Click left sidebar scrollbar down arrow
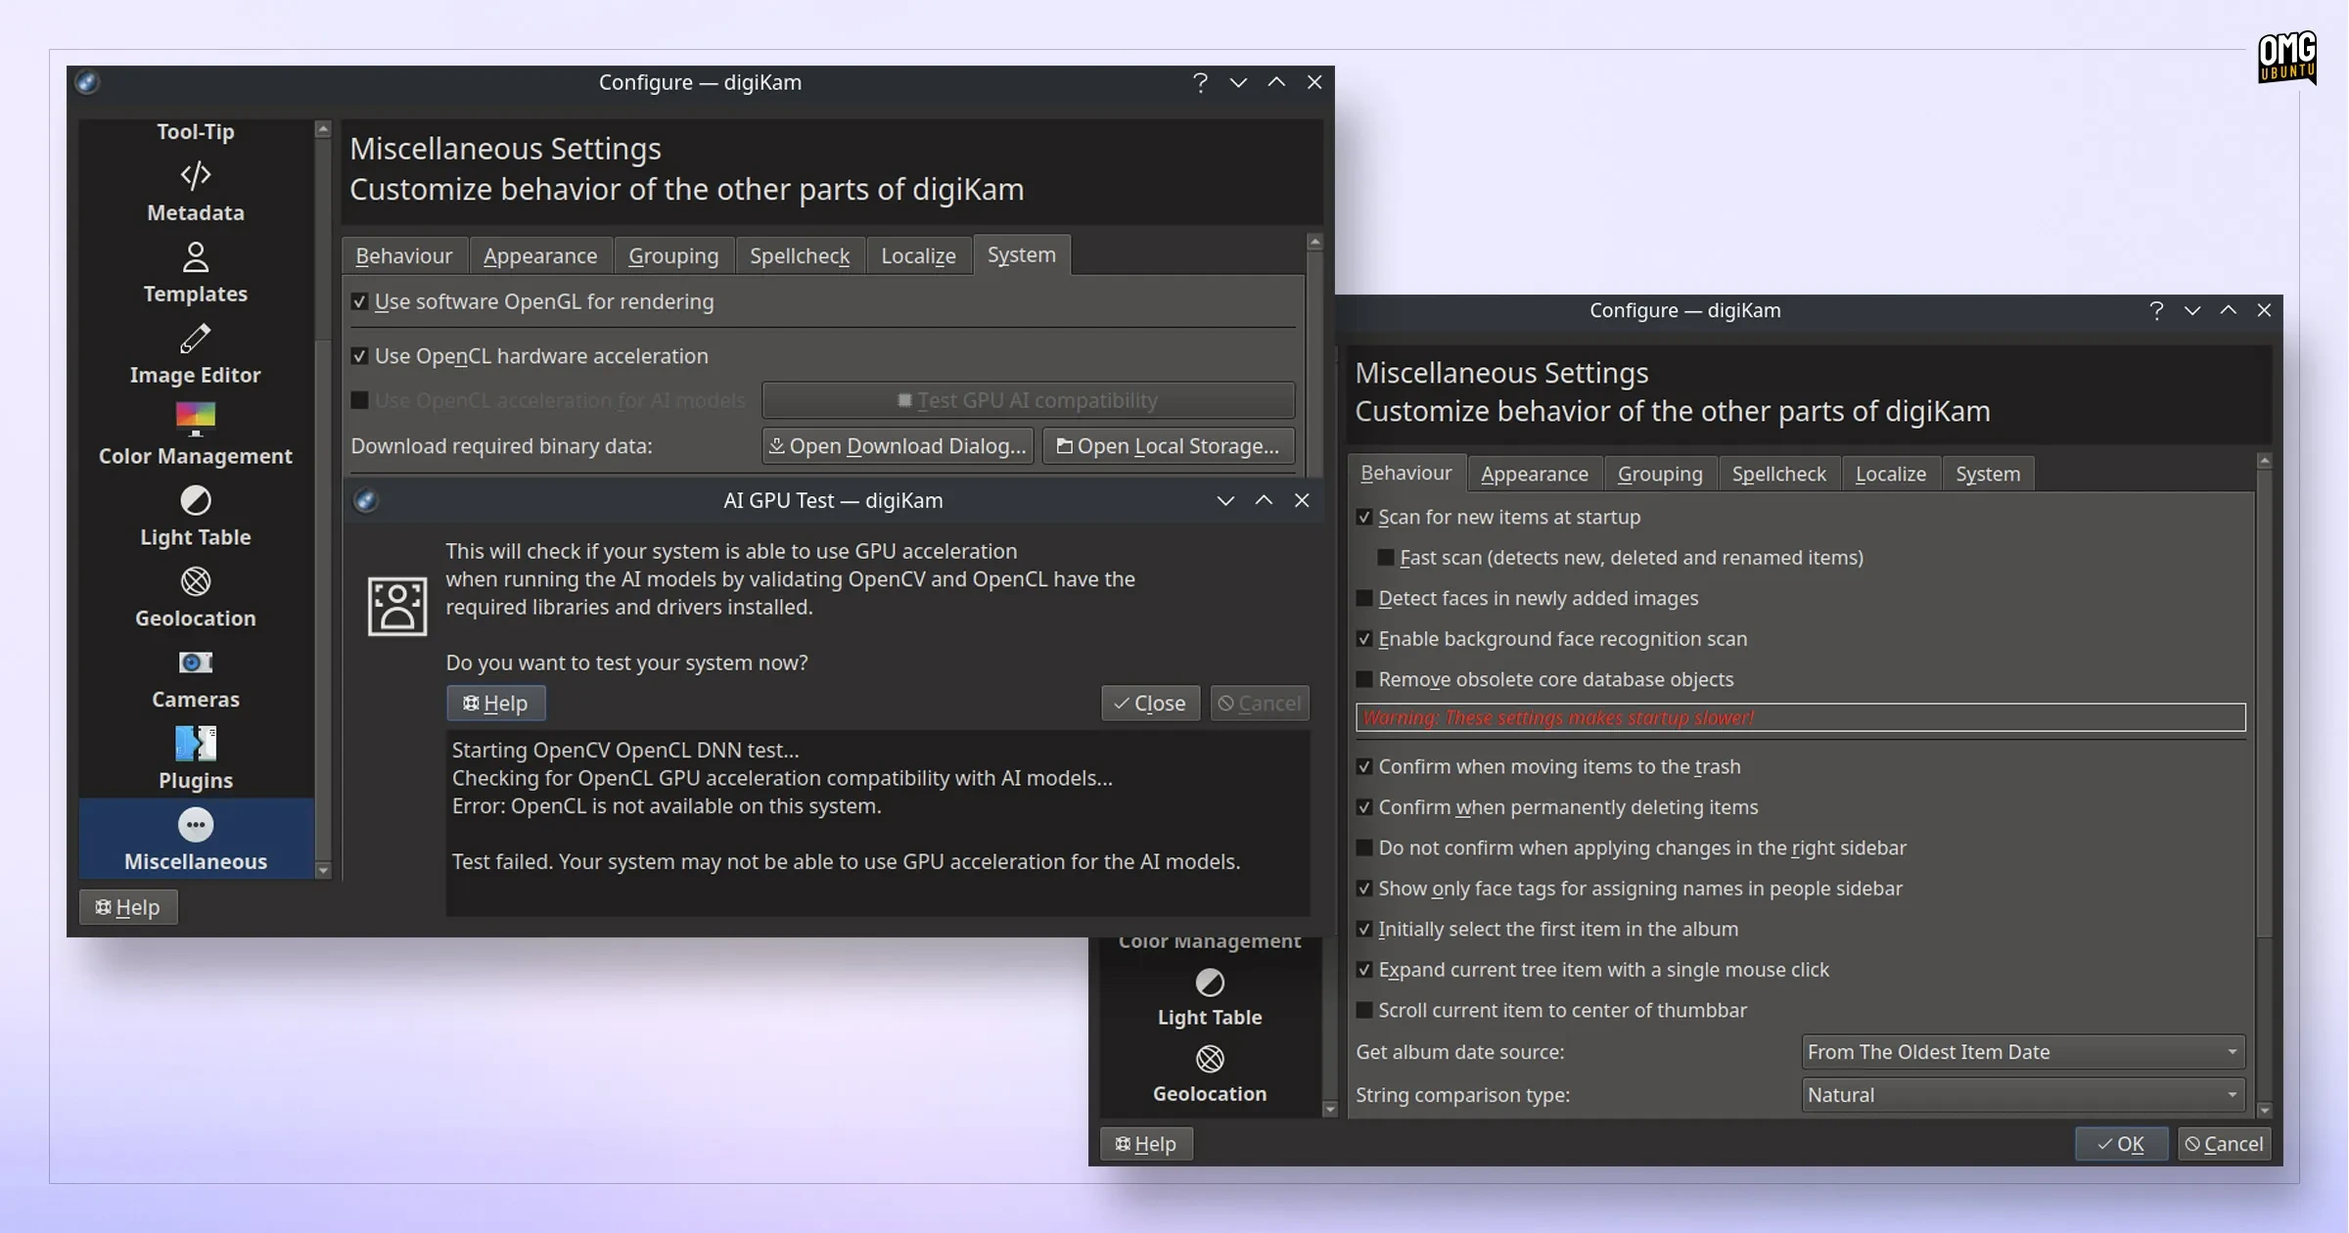 point(323,870)
